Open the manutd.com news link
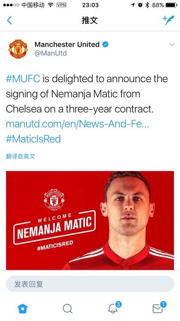Screen dimensions: 180x321 tap(77, 124)
